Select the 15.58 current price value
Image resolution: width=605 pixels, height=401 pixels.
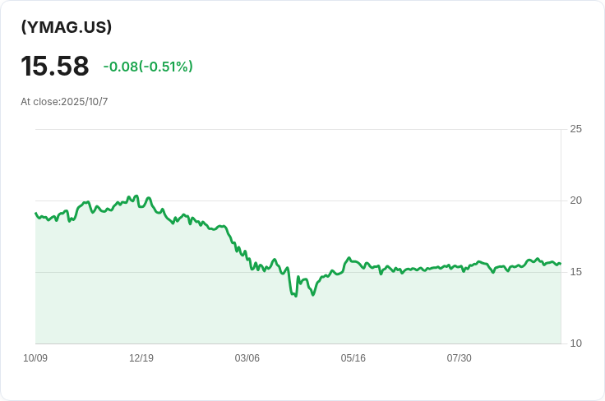pos(55,67)
